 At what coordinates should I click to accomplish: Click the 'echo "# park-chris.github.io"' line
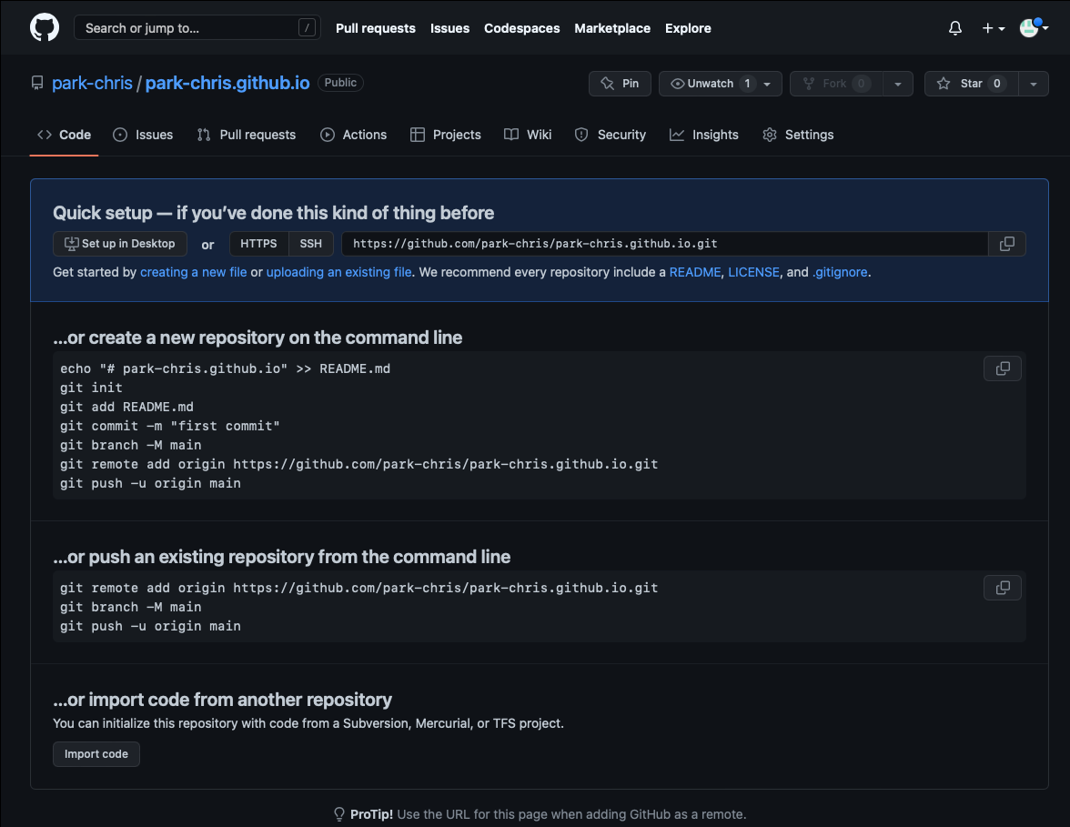(x=226, y=368)
